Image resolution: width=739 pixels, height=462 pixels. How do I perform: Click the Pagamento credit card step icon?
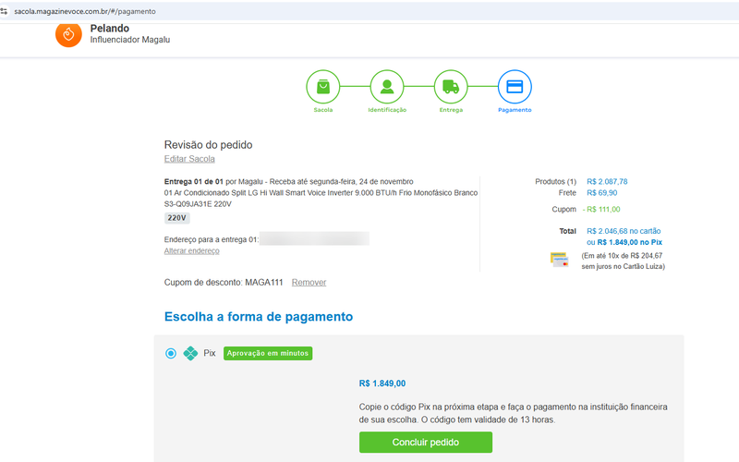click(515, 87)
